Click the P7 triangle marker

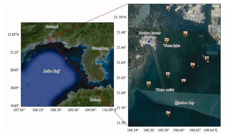click(x=207, y=61)
